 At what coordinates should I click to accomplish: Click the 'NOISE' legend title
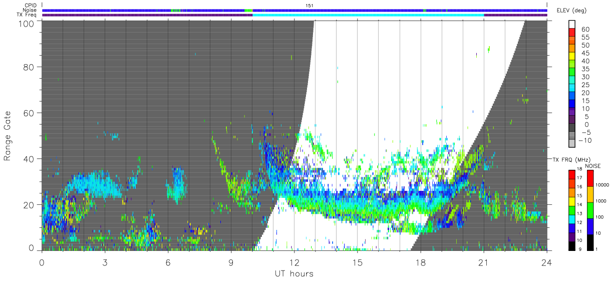[592, 166]
